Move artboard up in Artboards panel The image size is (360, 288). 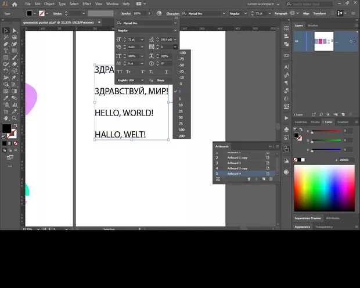coord(249,179)
